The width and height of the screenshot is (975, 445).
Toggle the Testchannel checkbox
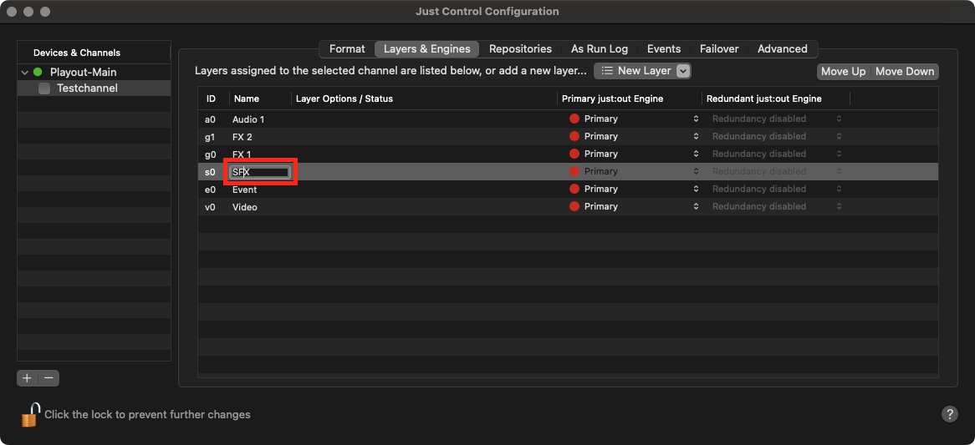point(44,88)
